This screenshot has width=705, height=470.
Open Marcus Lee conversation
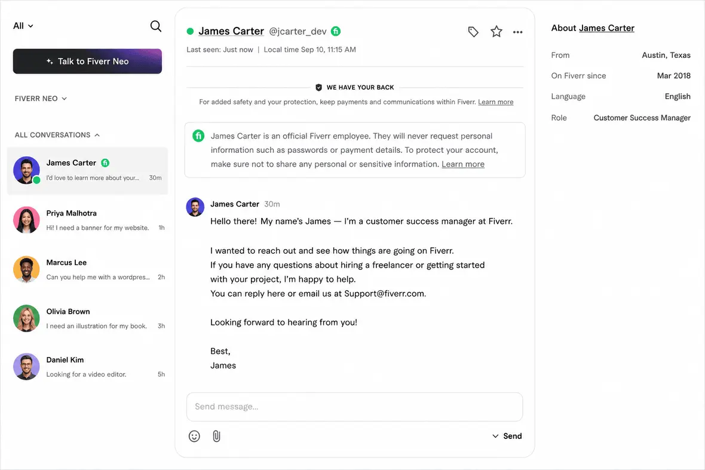pos(88,269)
